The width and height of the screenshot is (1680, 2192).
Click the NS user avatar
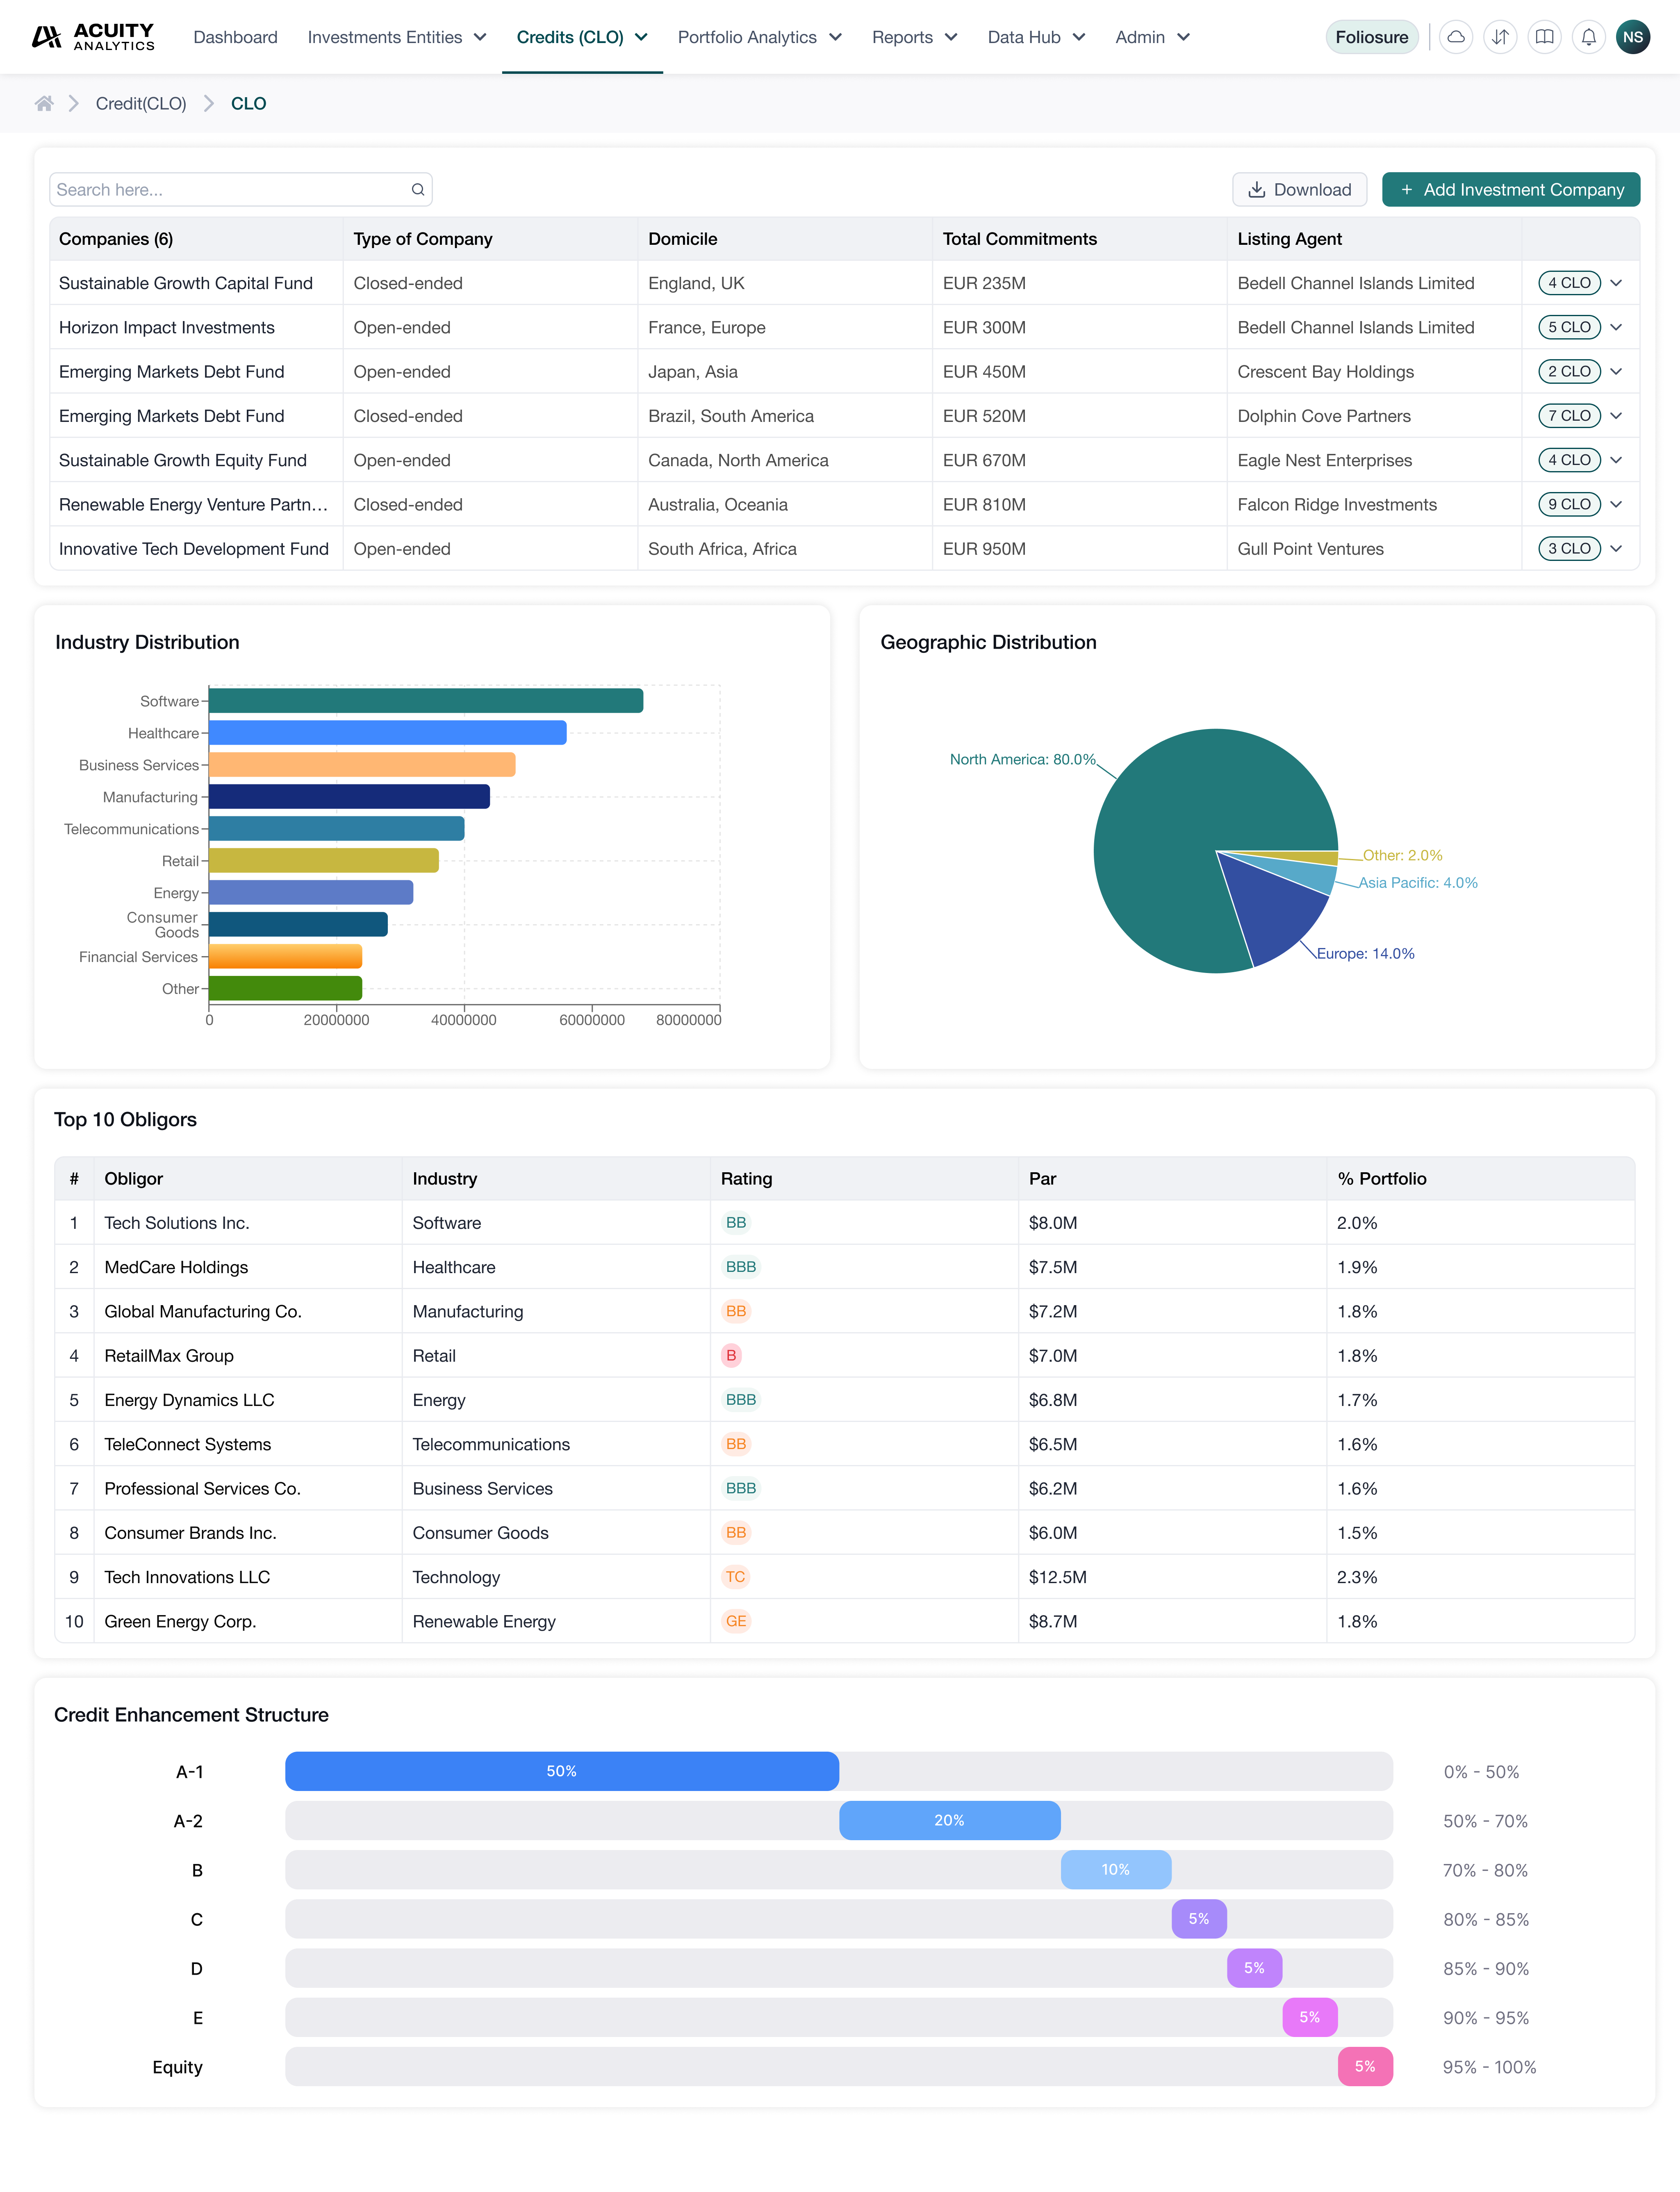point(1633,37)
